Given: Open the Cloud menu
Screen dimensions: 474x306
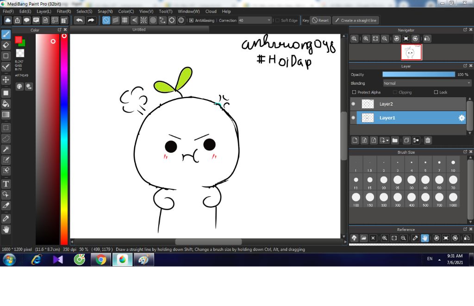Looking at the screenshot, I should 211,11.
